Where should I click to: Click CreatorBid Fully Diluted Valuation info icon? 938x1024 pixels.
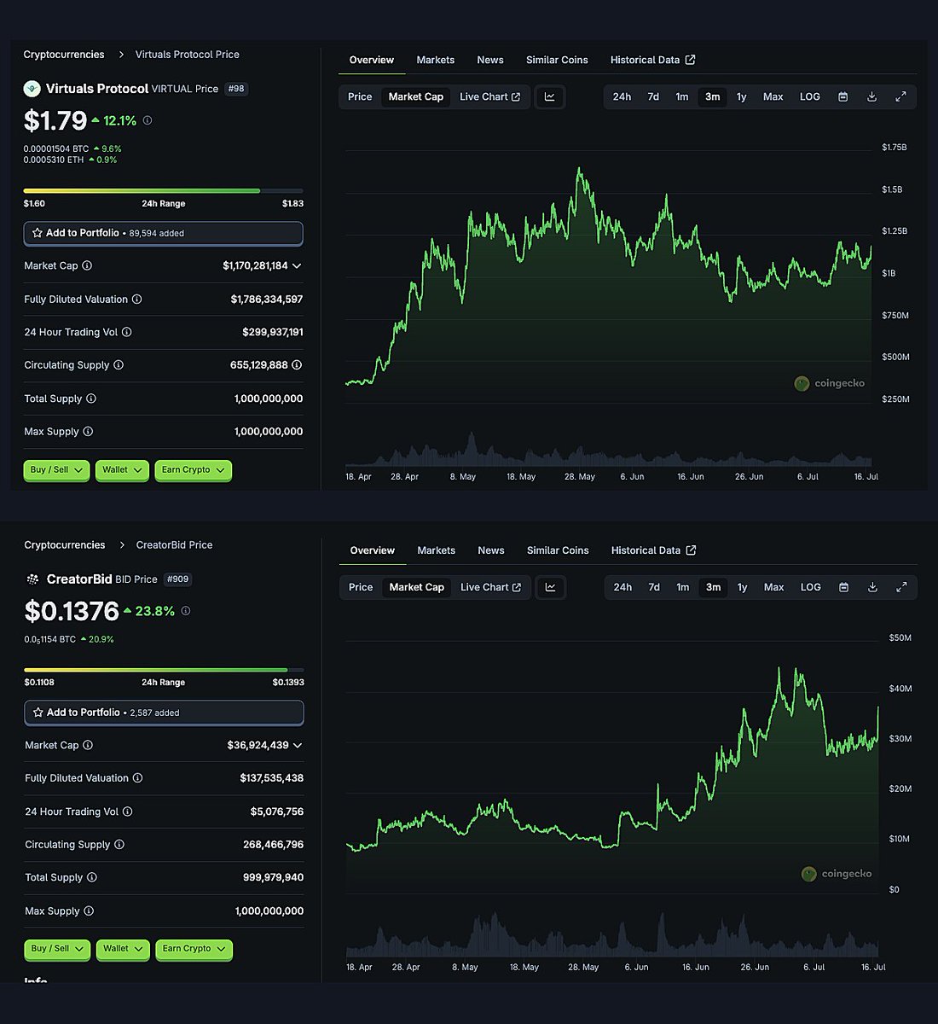138,778
